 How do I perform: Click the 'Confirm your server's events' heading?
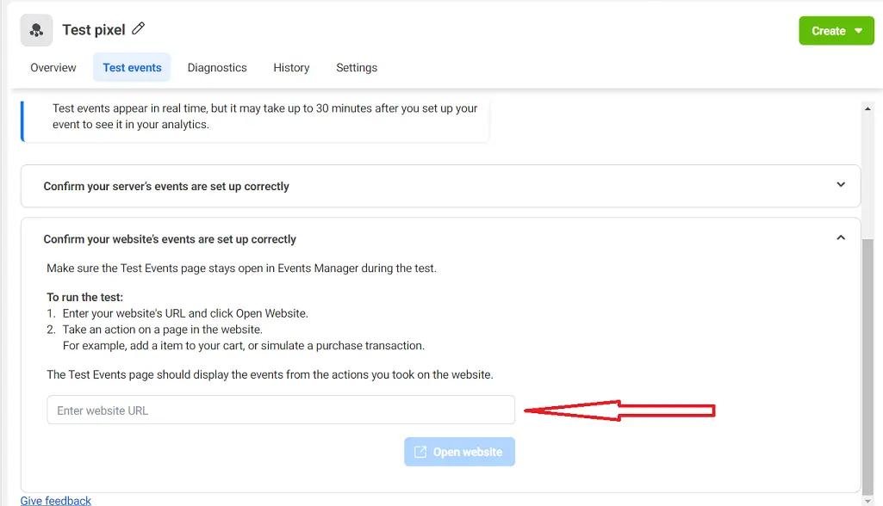(166, 186)
